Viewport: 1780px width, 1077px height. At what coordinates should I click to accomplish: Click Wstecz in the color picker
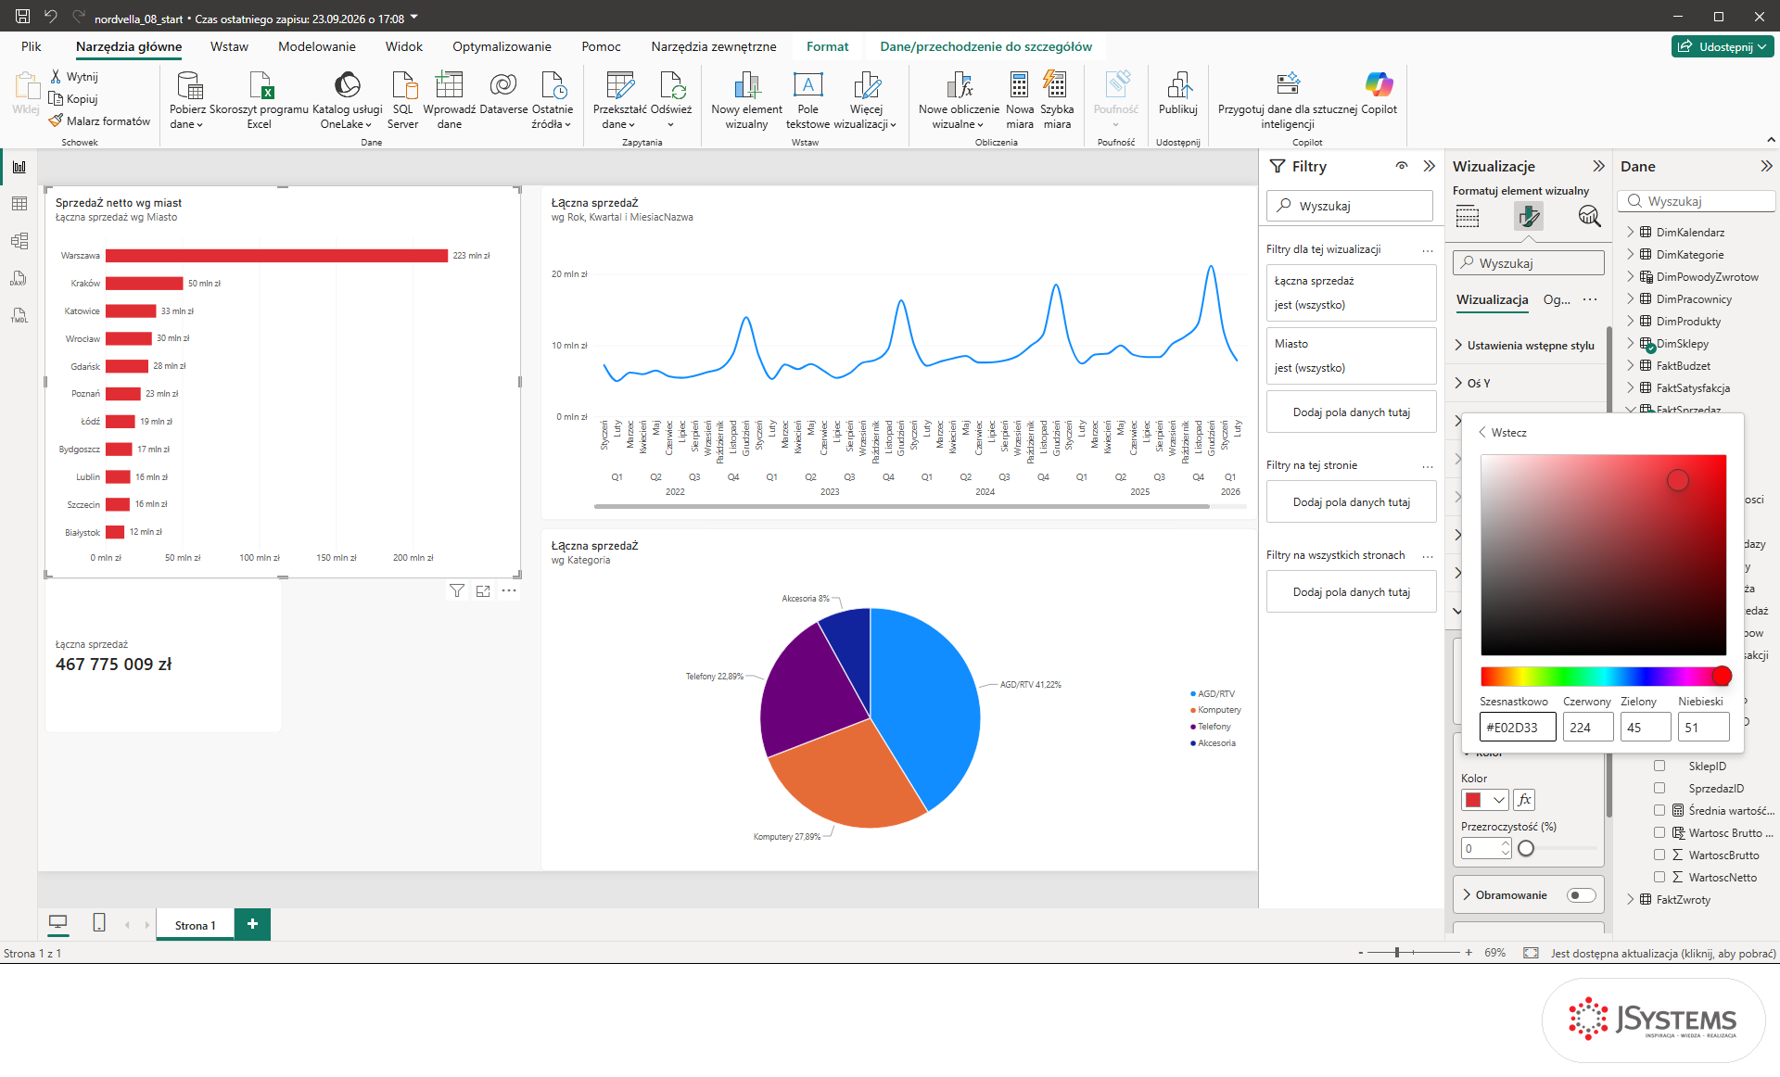(x=1502, y=433)
